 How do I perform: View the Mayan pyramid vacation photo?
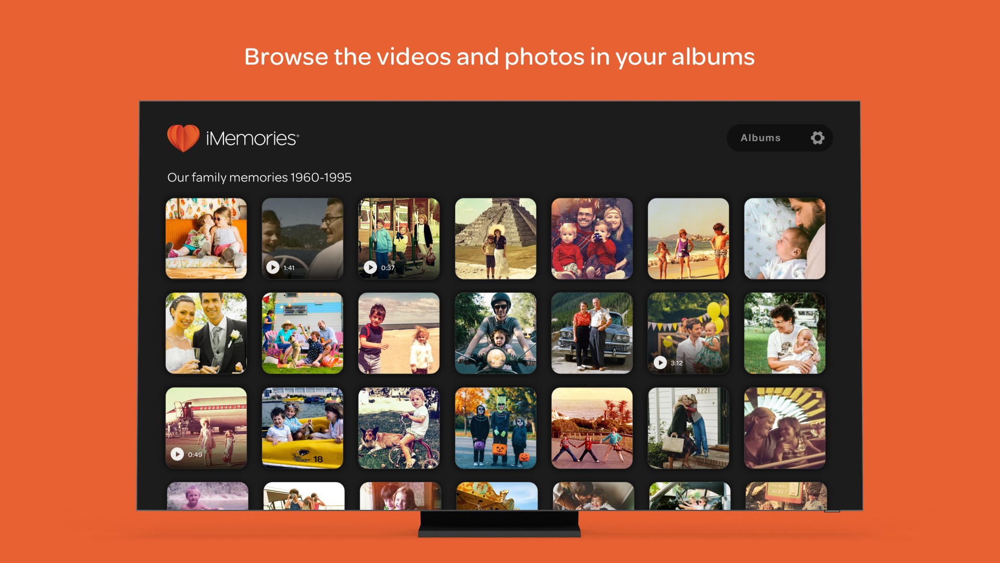[495, 238]
